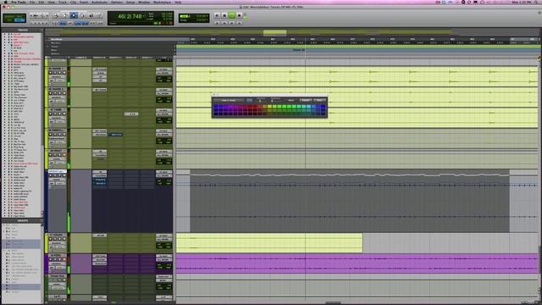Viewport: 542px width, 305px height.
Task: Pick the bright red color swatch
Action: pyautogui.click(x=255, y=106)
